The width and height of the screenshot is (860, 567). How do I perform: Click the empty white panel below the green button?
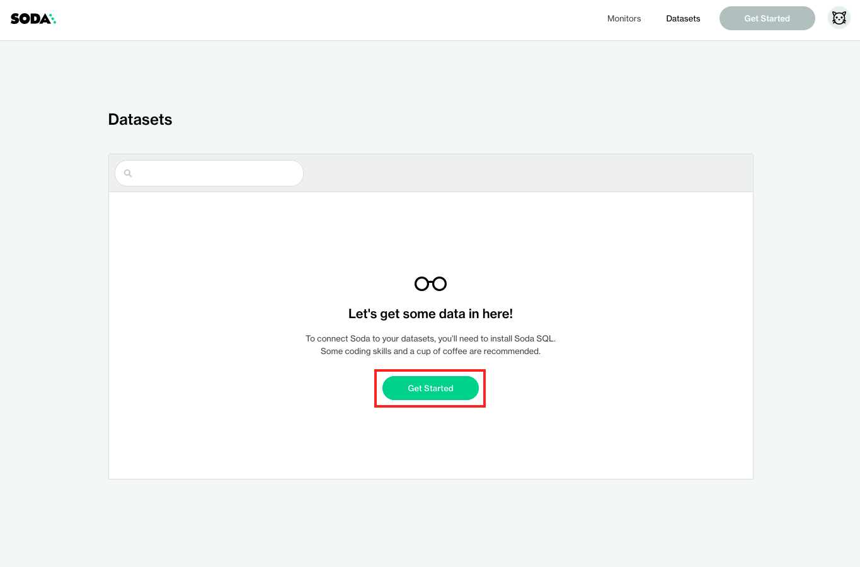(x=430, y=444)
